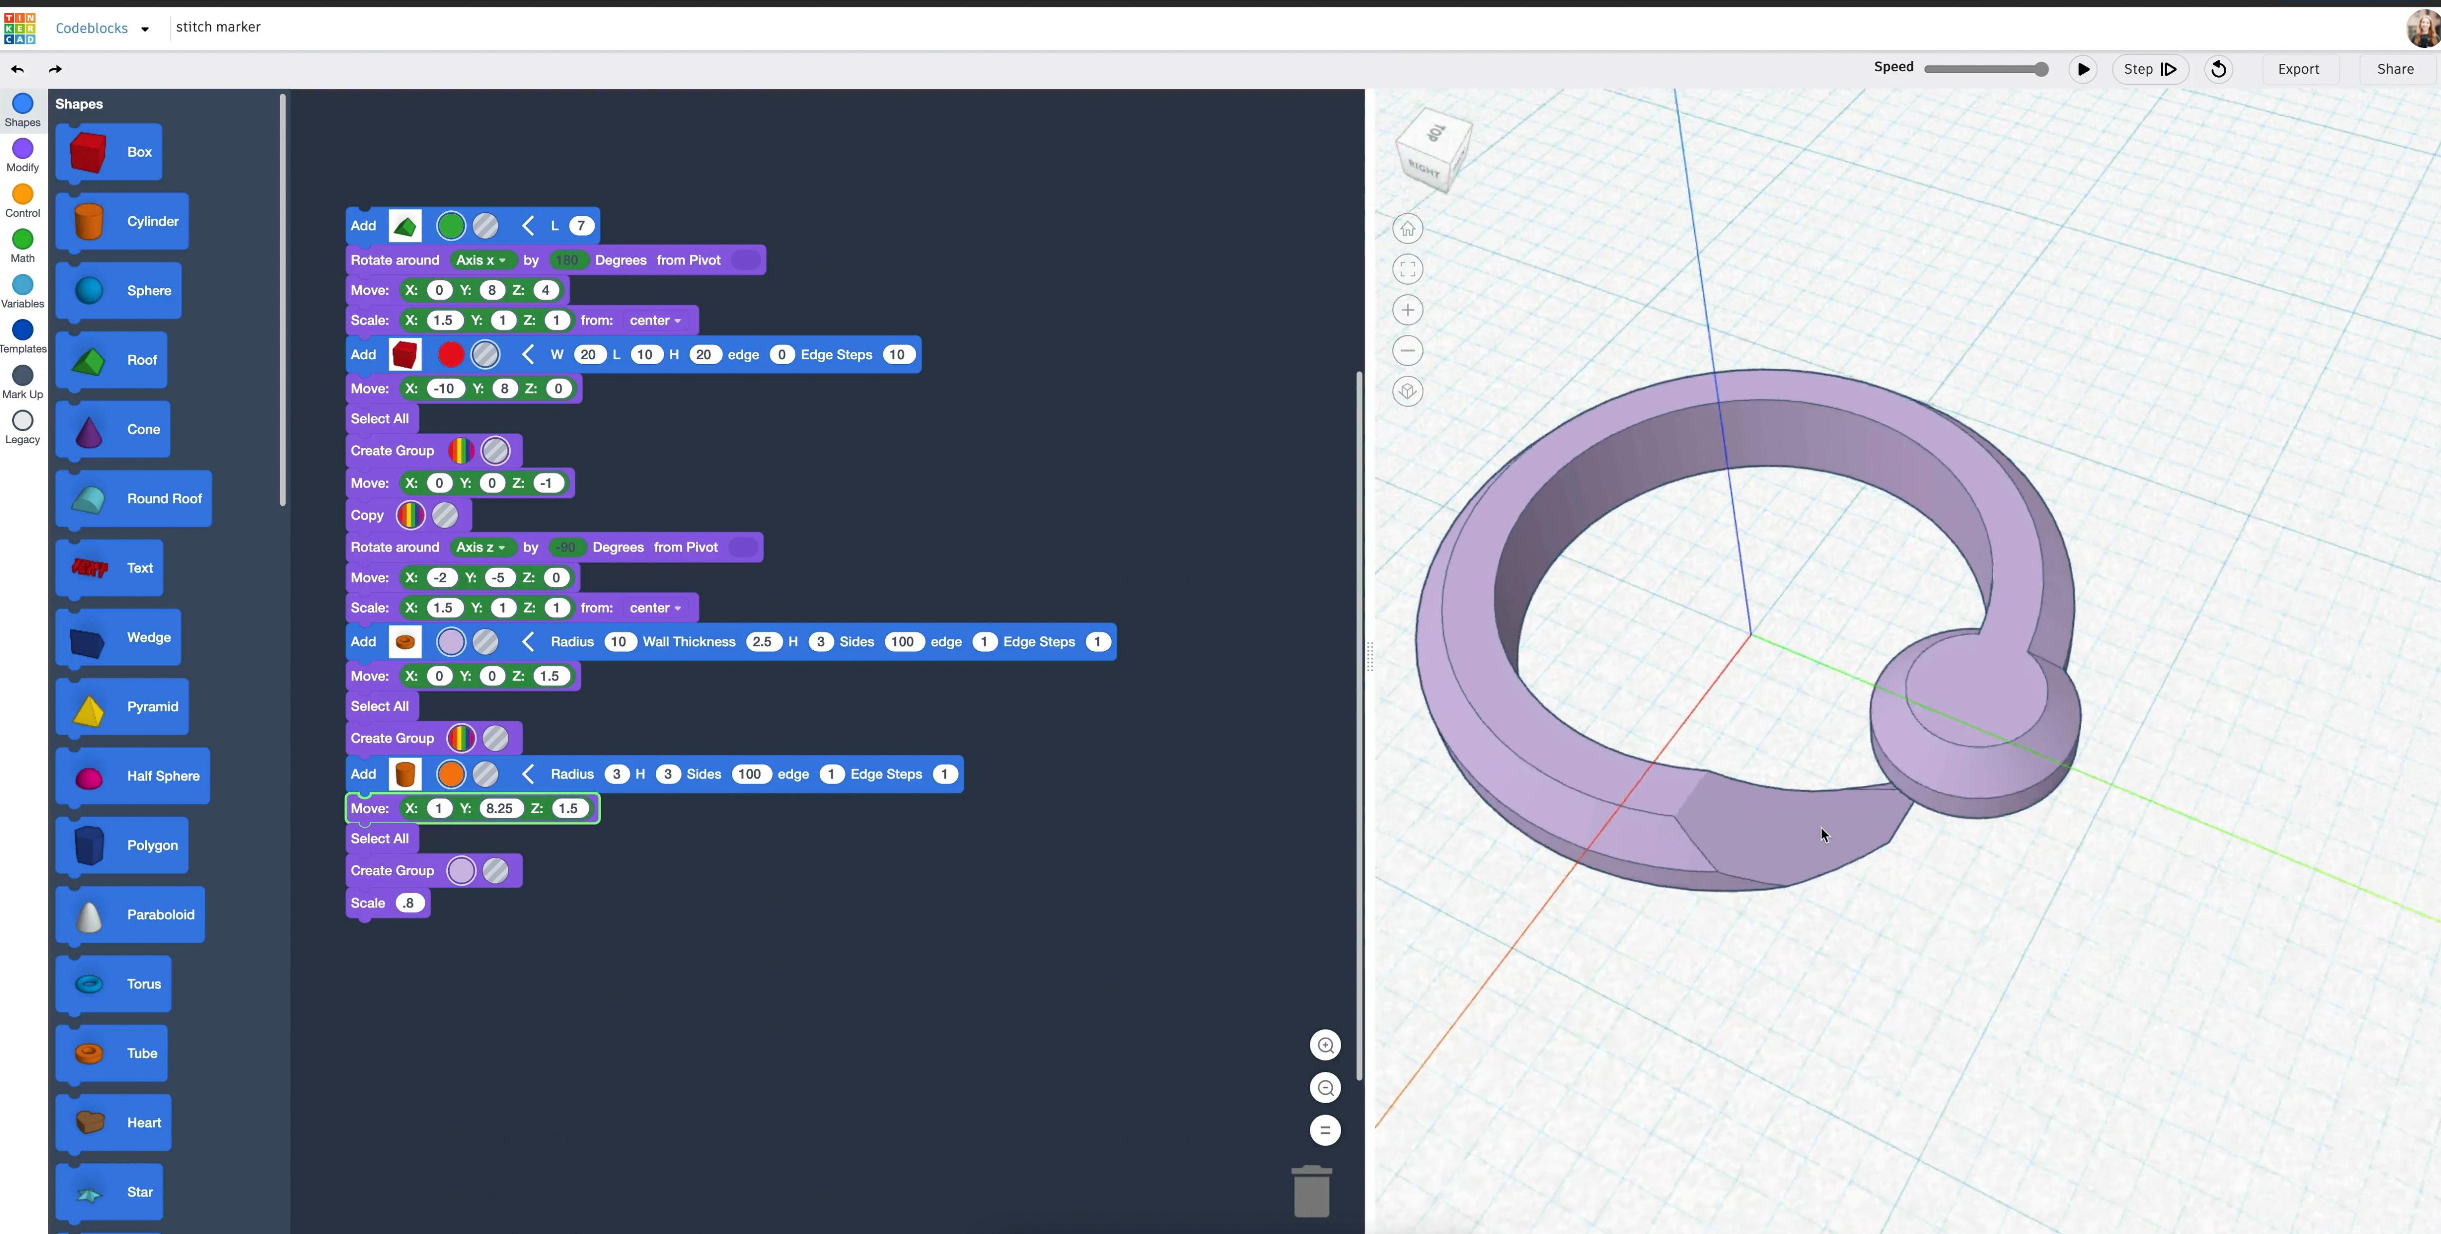Pick the Tube shape block

point(112,1053)
